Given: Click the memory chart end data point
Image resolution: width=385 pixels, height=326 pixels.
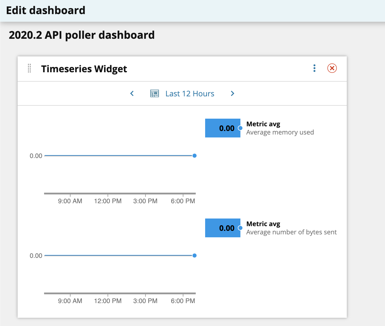Looking at the screenshot, I should 195,156.
